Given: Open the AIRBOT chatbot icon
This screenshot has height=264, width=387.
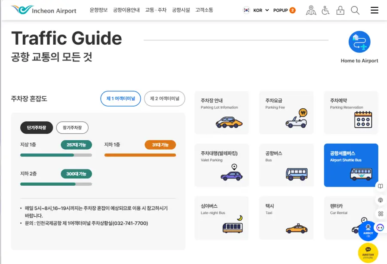Looking at the screenshot, I should click(368, 231).
